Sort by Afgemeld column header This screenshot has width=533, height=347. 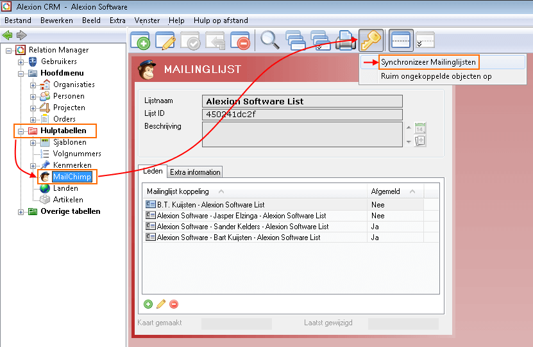point(396,191)
